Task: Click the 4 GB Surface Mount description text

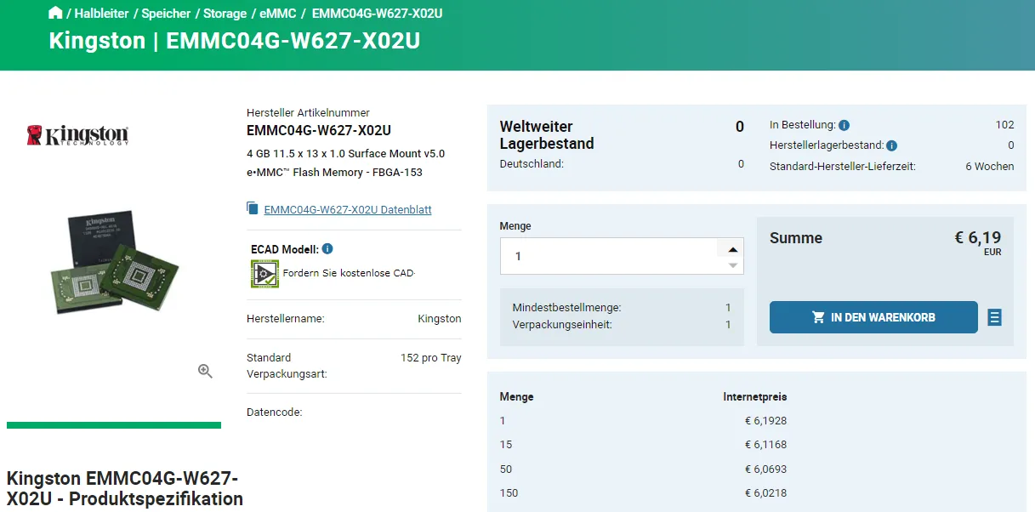Action: 346,163
